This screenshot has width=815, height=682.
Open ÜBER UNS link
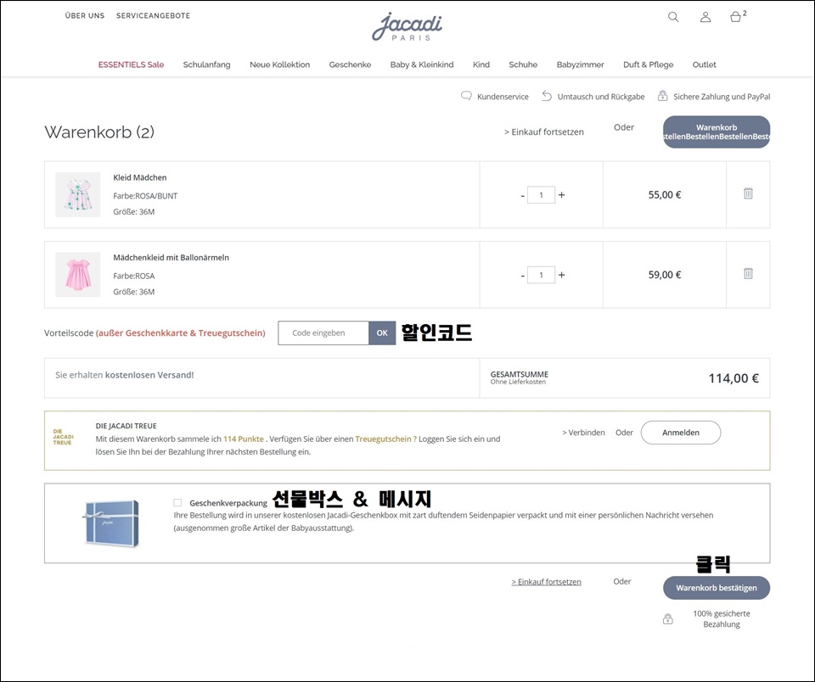click(x=85, y=15)
